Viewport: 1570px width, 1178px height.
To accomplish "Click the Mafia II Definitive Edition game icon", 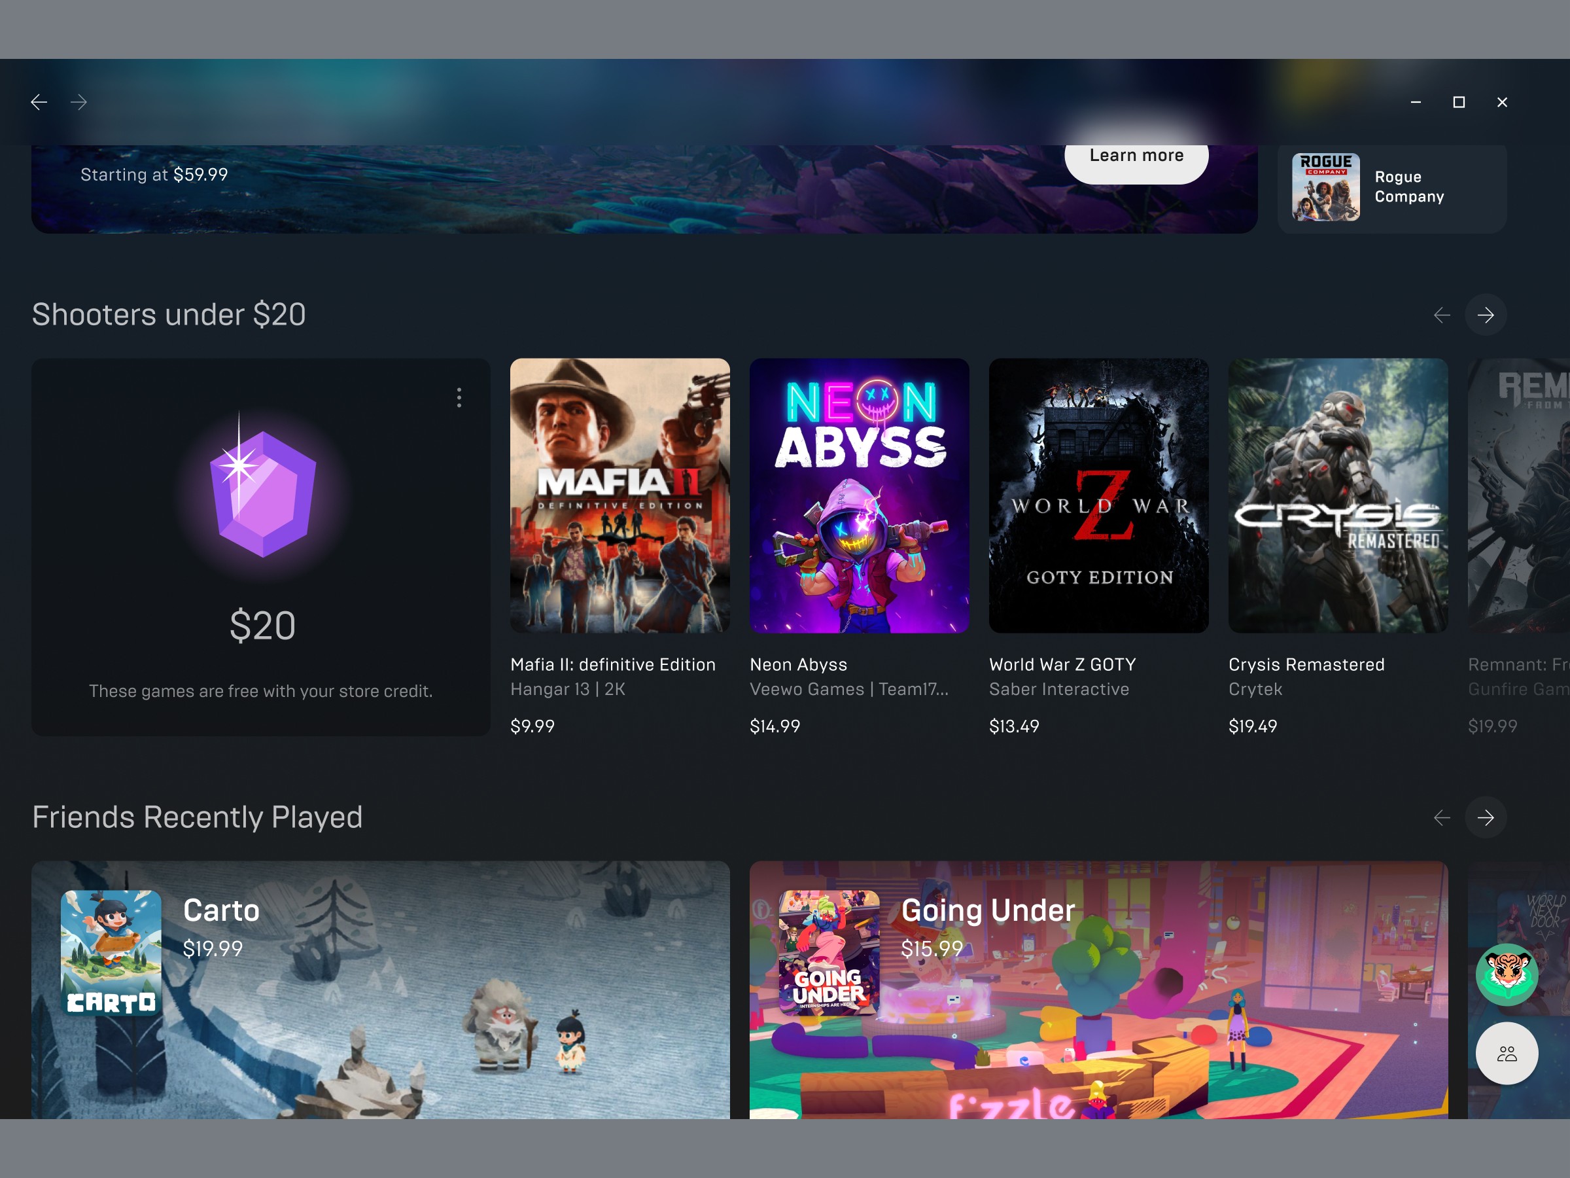I will 619,501.
